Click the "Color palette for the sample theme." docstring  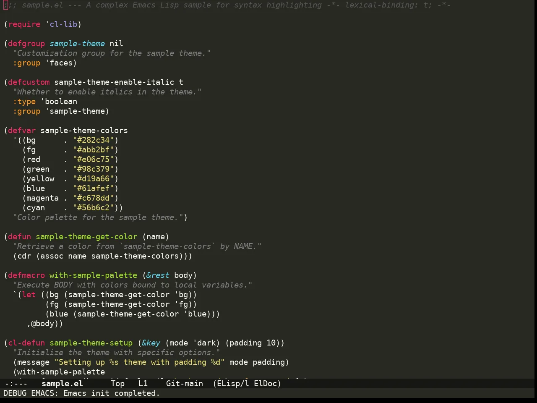(x=98, y=217)
